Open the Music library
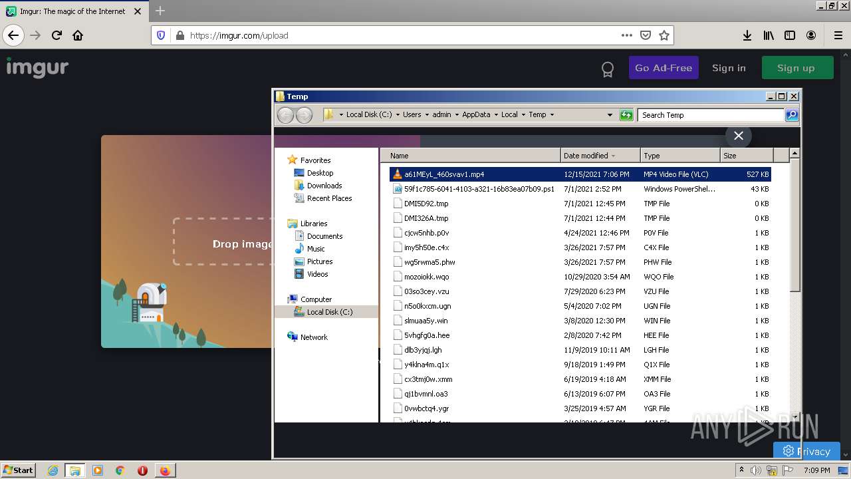The height and width of the screenshot is (479, 851). tap(316, 249)
